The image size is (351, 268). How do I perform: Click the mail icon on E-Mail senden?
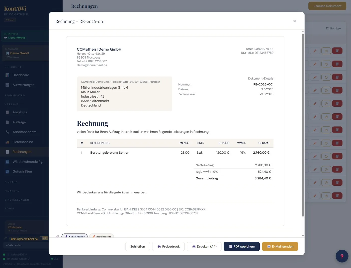pos(269,246)
